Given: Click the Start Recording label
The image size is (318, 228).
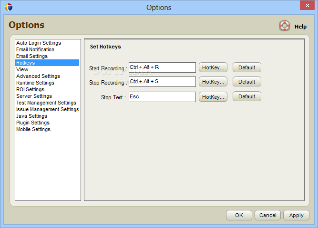Looking at the screenshot, I should click(108, 68).
